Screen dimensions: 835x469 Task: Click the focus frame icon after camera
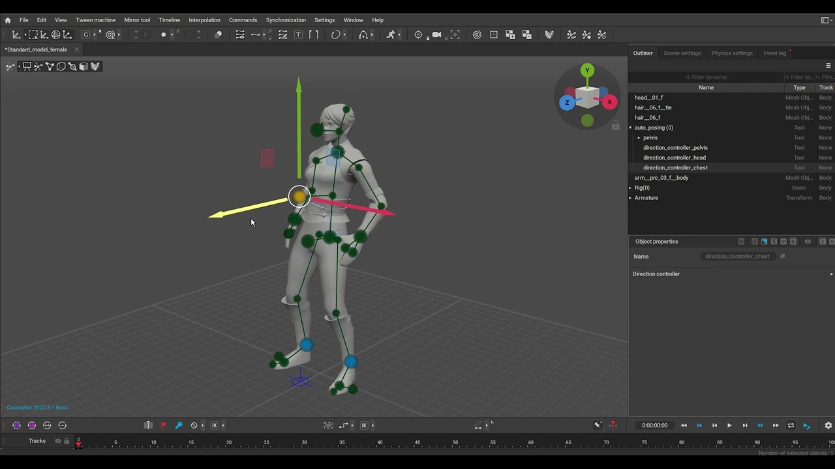pyautogui.click(x=455, y=35)
